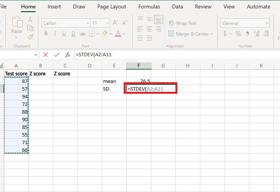Switch to Insert tab

pos(54,7)
